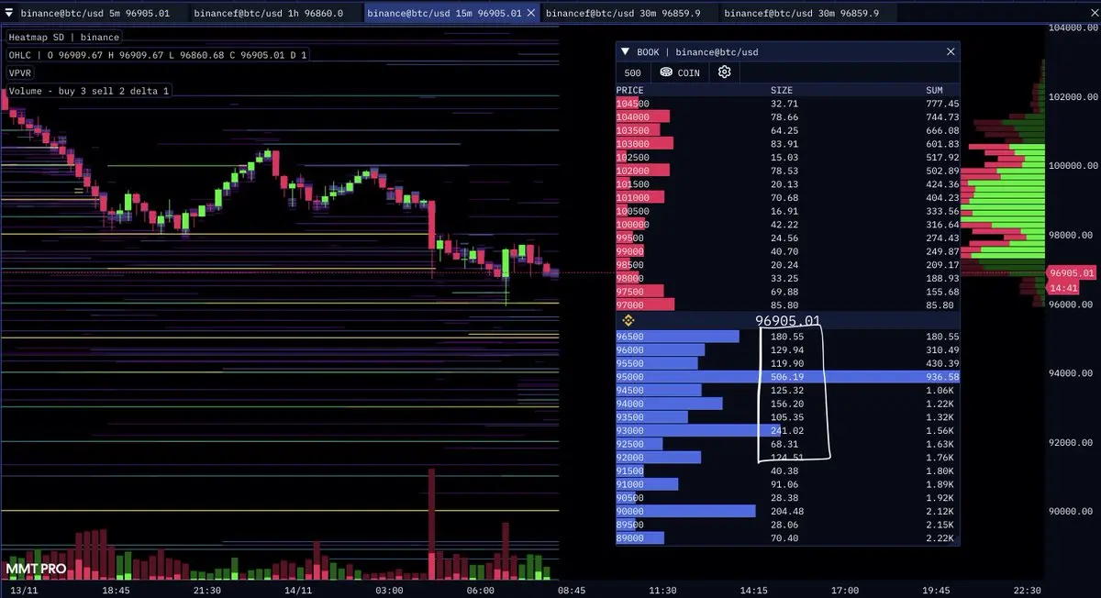This screenshot has height=598, width=1101.
Task: Click the OHLC indicator label
Action: point(158,55)
